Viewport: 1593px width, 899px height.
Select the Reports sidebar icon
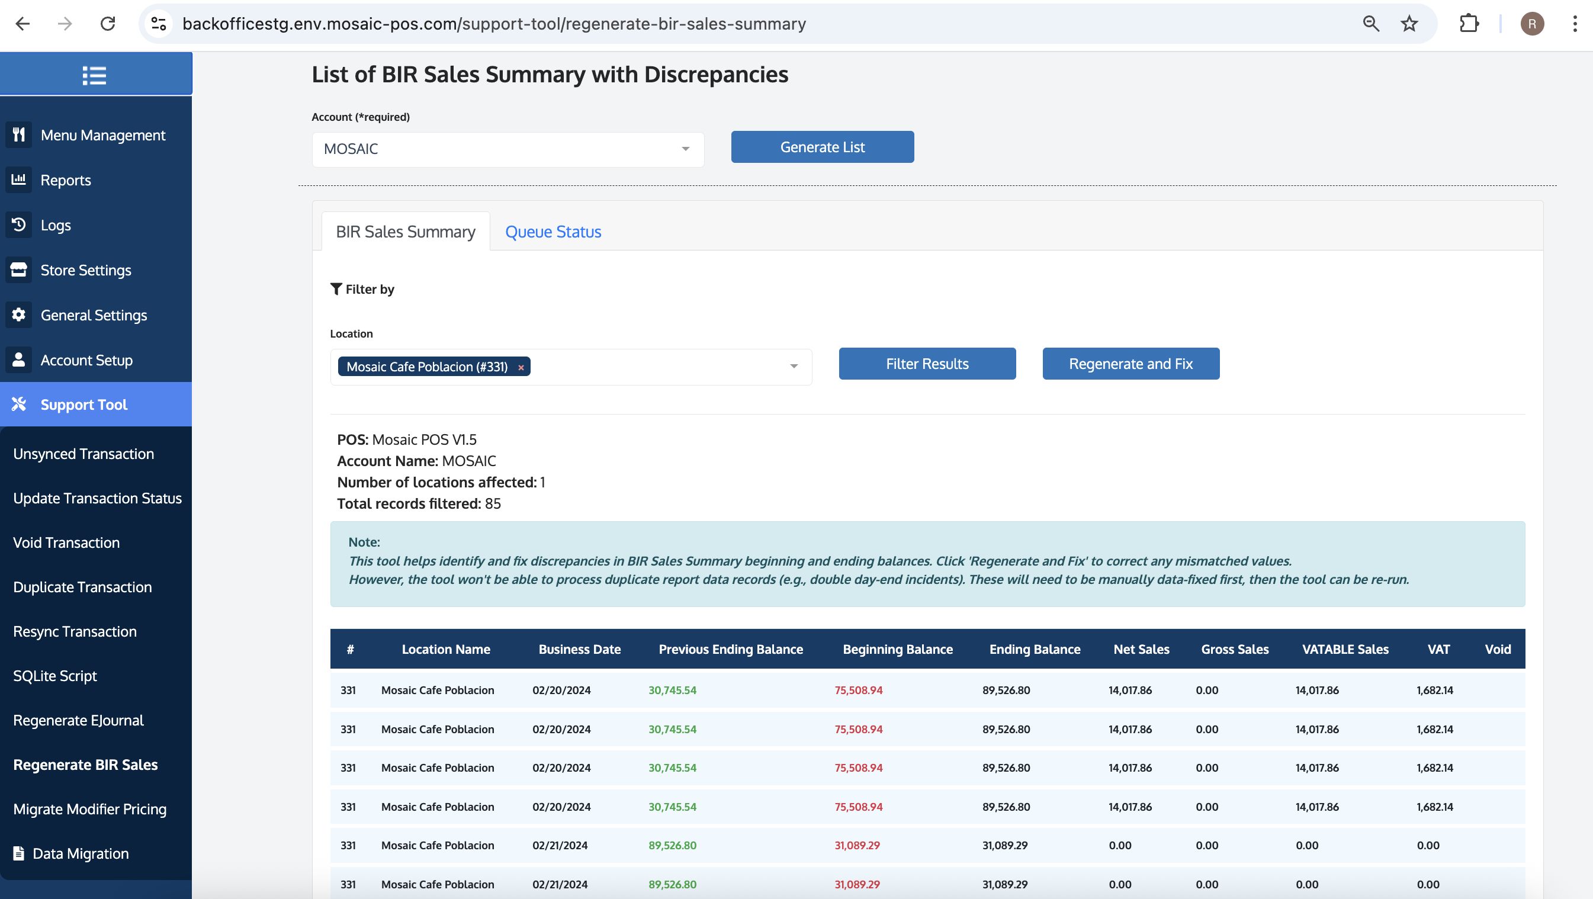pyautogui.click(x=18, y=179)
